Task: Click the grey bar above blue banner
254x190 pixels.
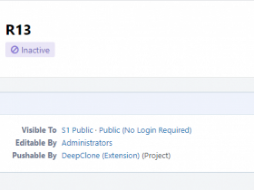Action: click(x=127, y=84)
